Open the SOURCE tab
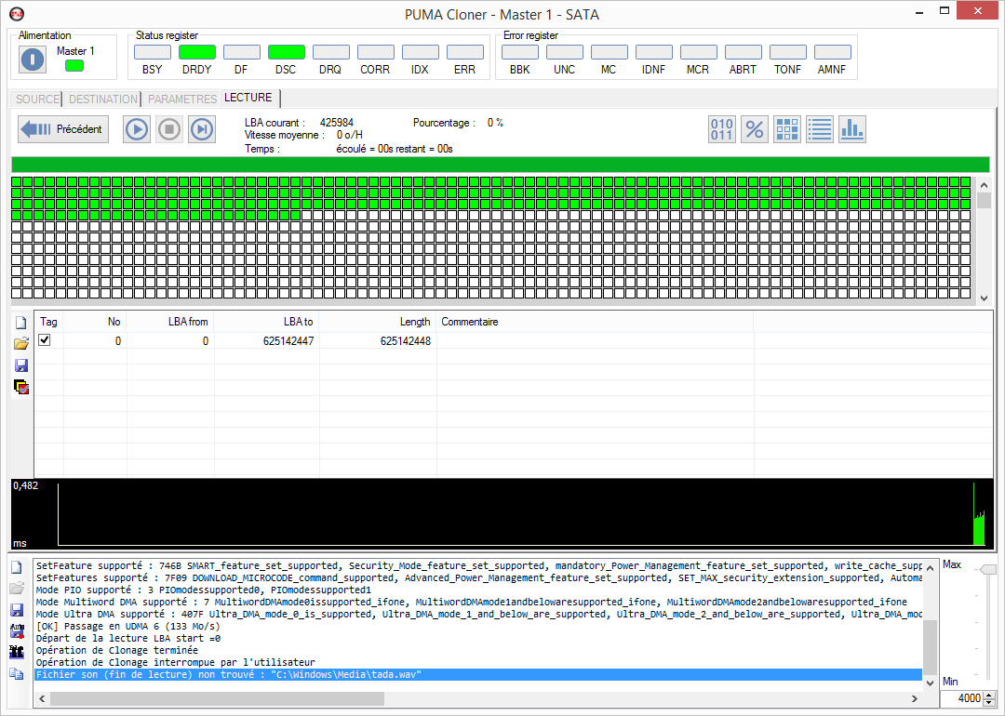 [37, 99]
